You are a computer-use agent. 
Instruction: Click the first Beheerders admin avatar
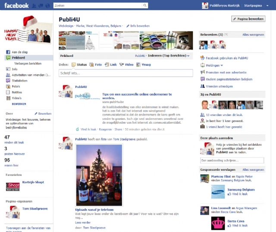point(203,45)
